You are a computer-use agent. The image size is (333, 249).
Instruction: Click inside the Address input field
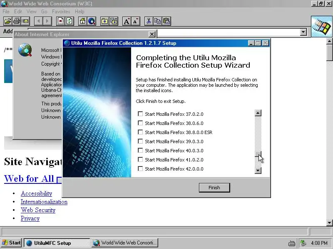[x=229, y=32]
